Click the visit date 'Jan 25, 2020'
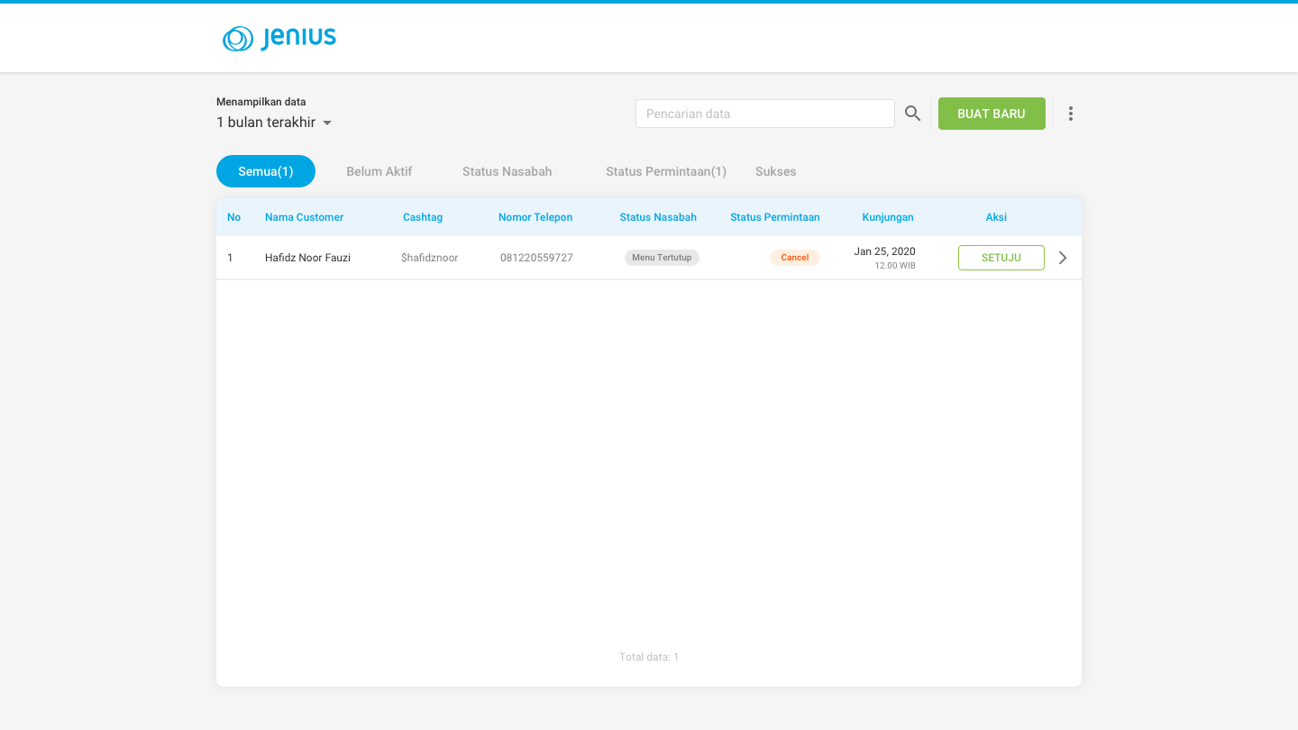 click(x=885, y=251)
